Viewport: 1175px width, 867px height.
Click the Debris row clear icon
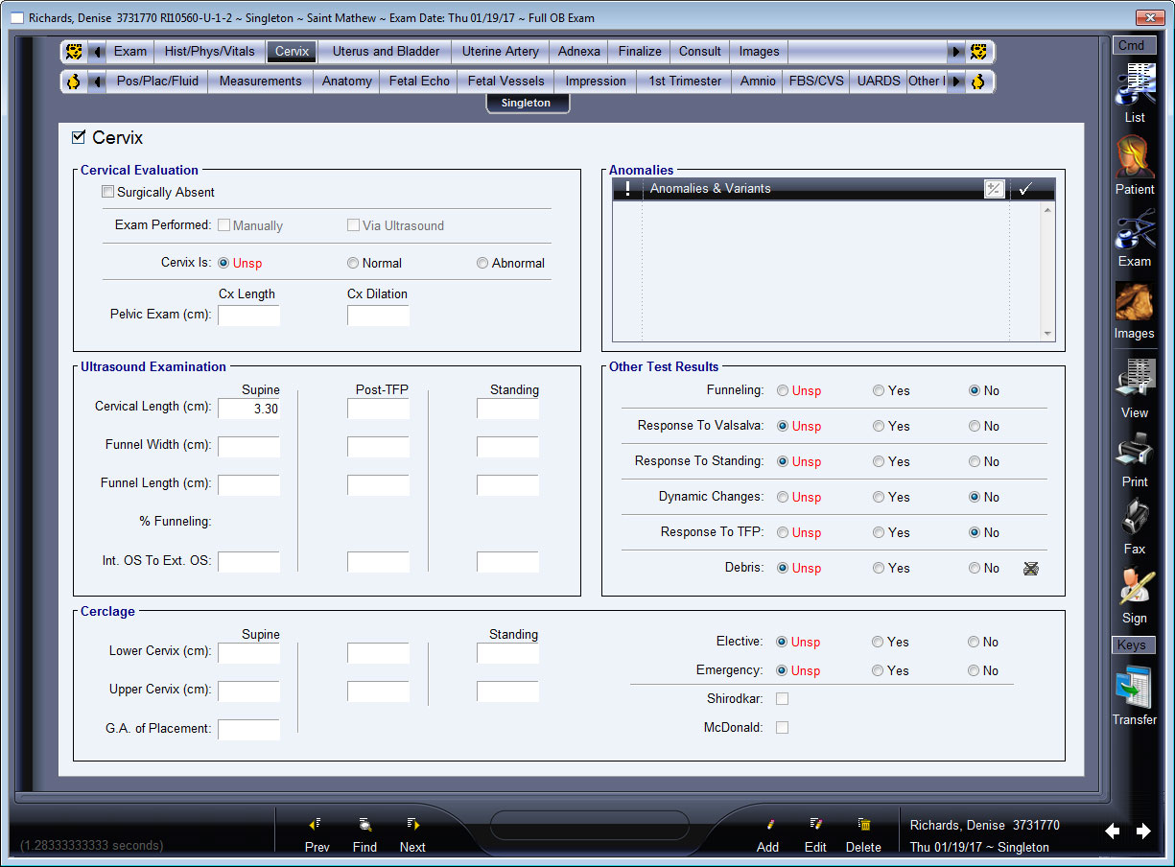1031,568
